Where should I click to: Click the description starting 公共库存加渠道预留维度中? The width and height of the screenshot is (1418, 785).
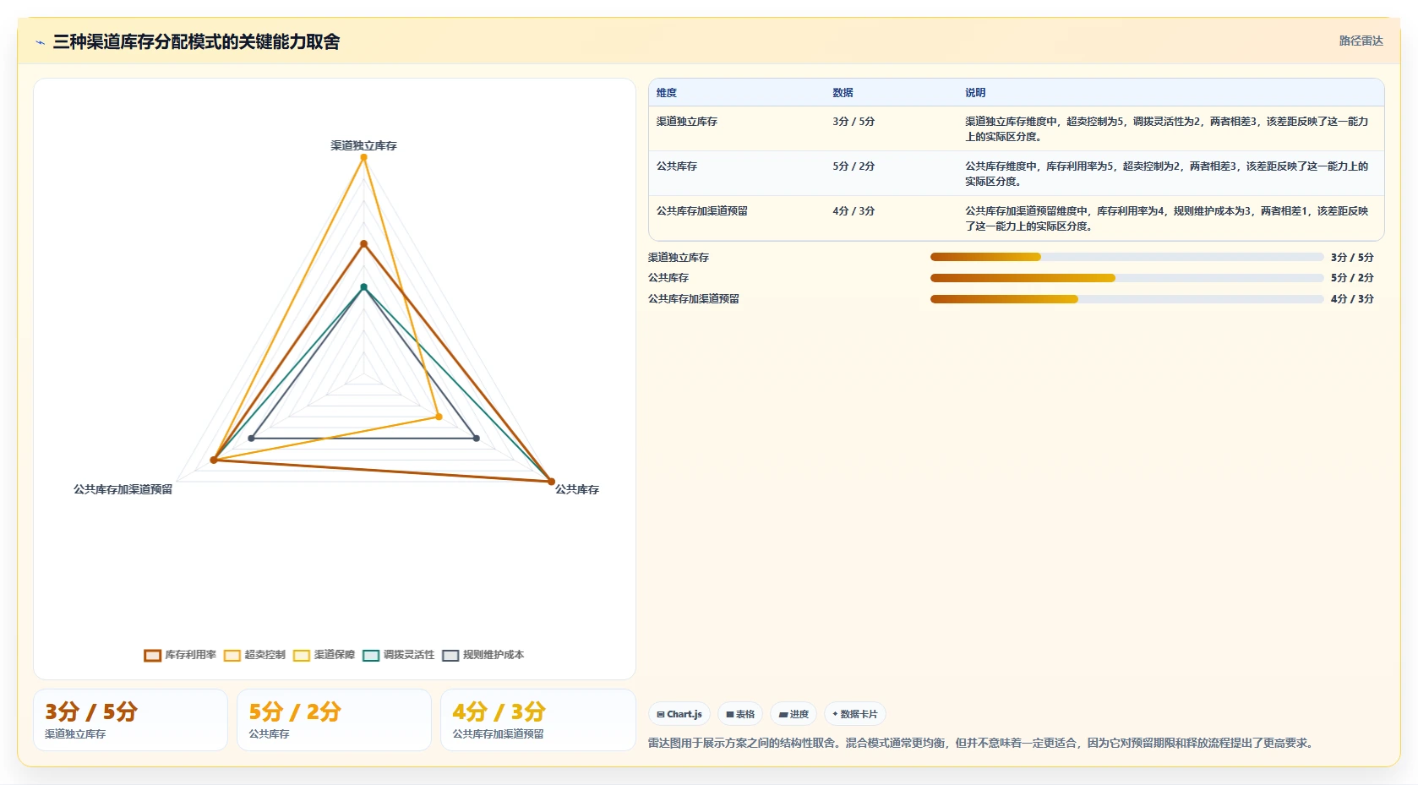pyautogui.click(x=1167, y=219)
